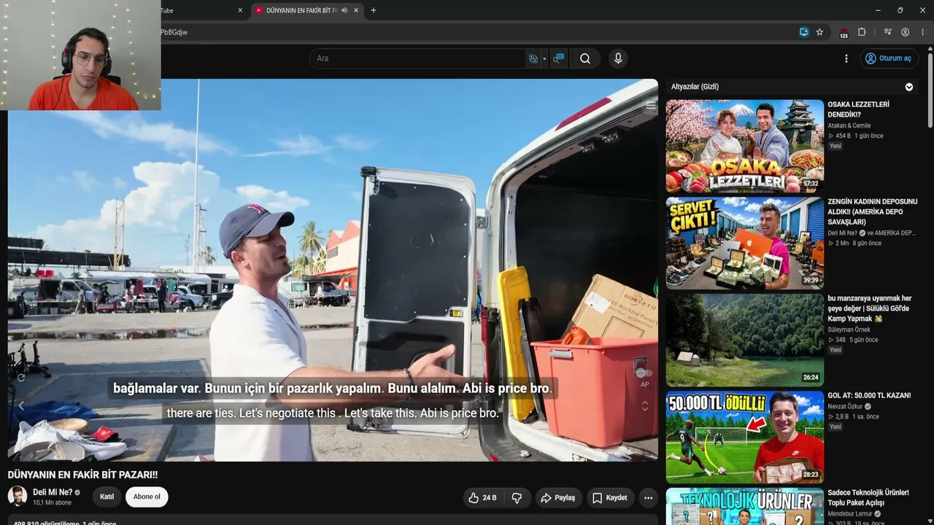
Task: Mute the tab via its speaker icon
Action: click(x=344, y=10)
